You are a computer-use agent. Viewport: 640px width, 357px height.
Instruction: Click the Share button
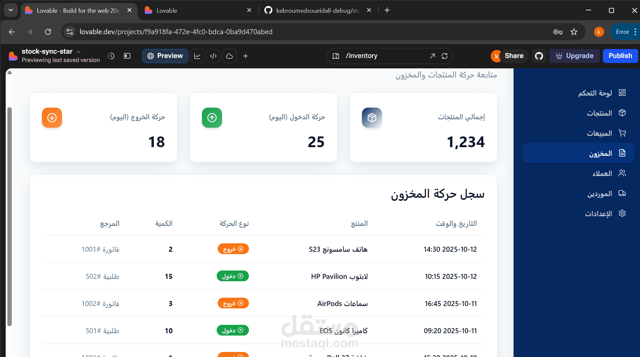click(x=514, y=56)
